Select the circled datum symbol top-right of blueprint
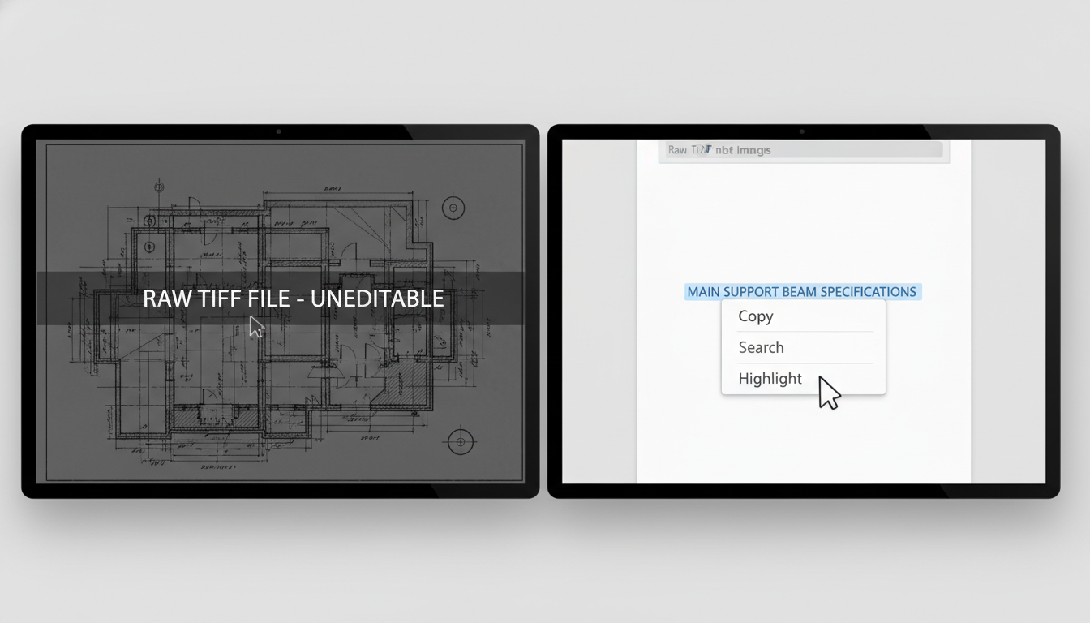The height and width of the screenshot is (623, 1090). pos(453,208)
